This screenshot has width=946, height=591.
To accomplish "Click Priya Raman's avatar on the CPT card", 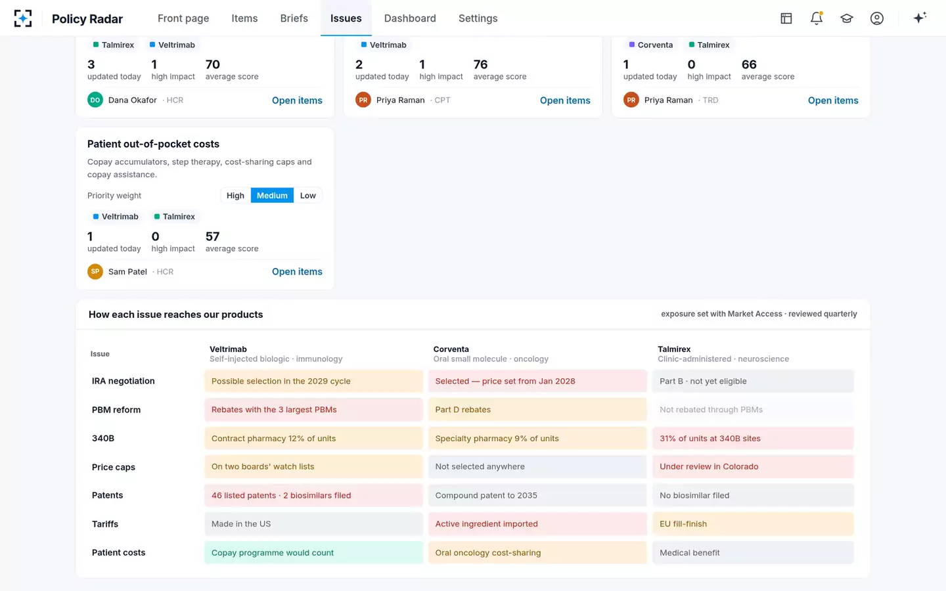I will (x=363, y=100).
